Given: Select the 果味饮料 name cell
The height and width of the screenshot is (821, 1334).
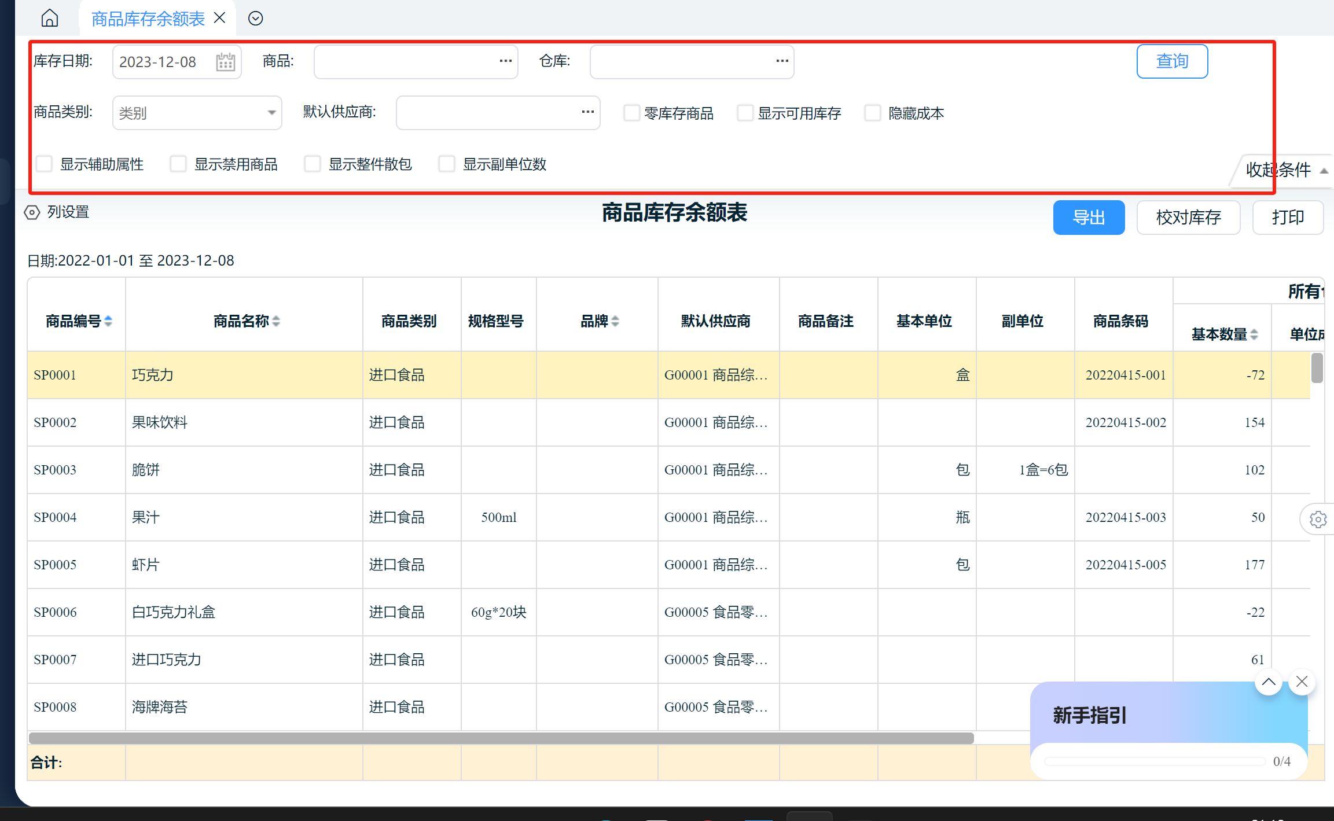Looking at the screenshot, I should (x=244, y=422).
